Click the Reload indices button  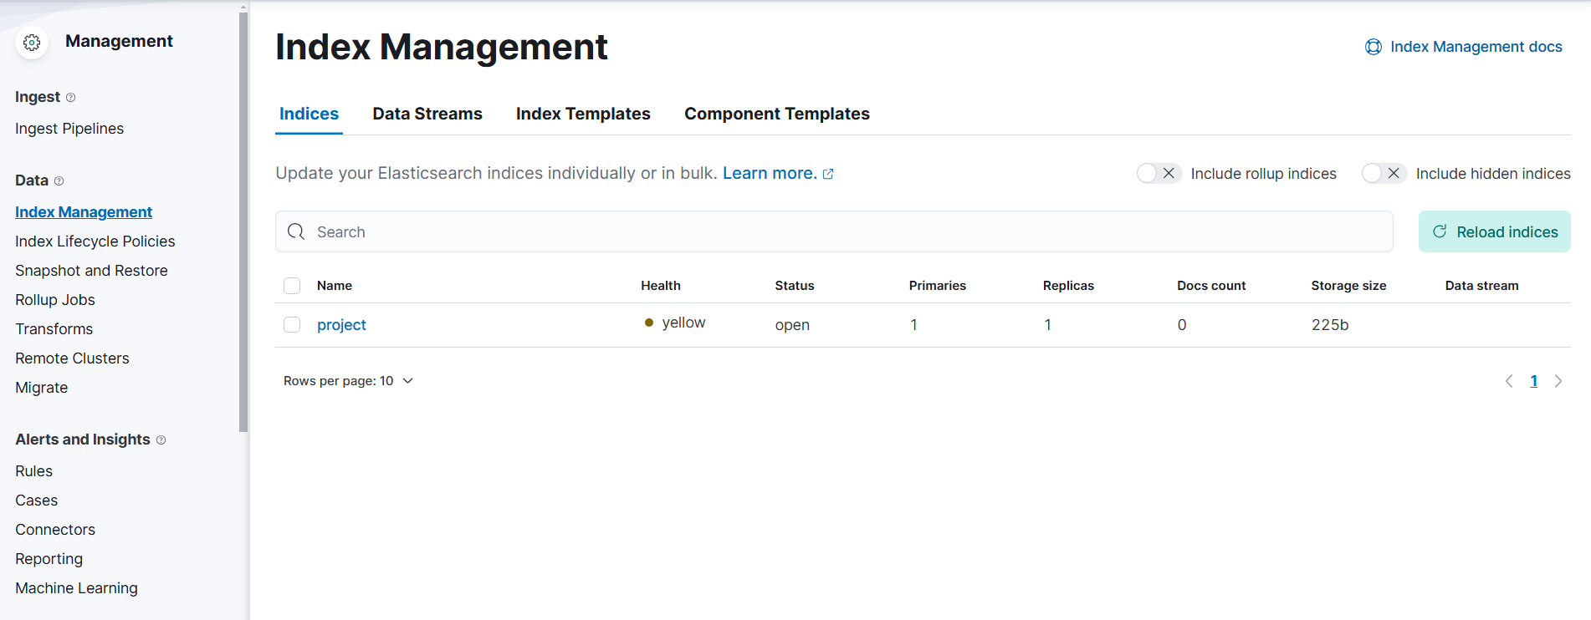1494,231
